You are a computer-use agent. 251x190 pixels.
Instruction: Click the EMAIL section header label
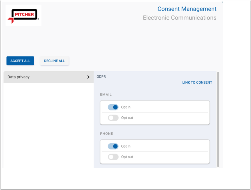(x=106, y=95)
